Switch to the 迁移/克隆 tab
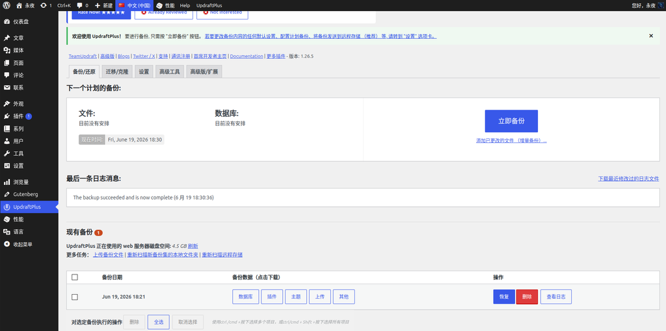This screenshot has height=331, width=666. (117, 71)
